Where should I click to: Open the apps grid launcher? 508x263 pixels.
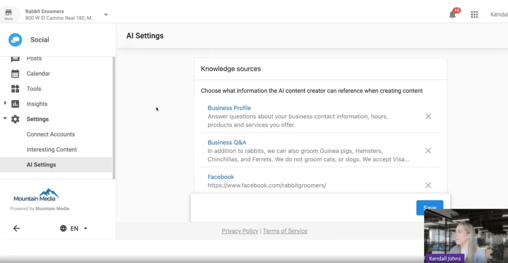coord(474,15)
